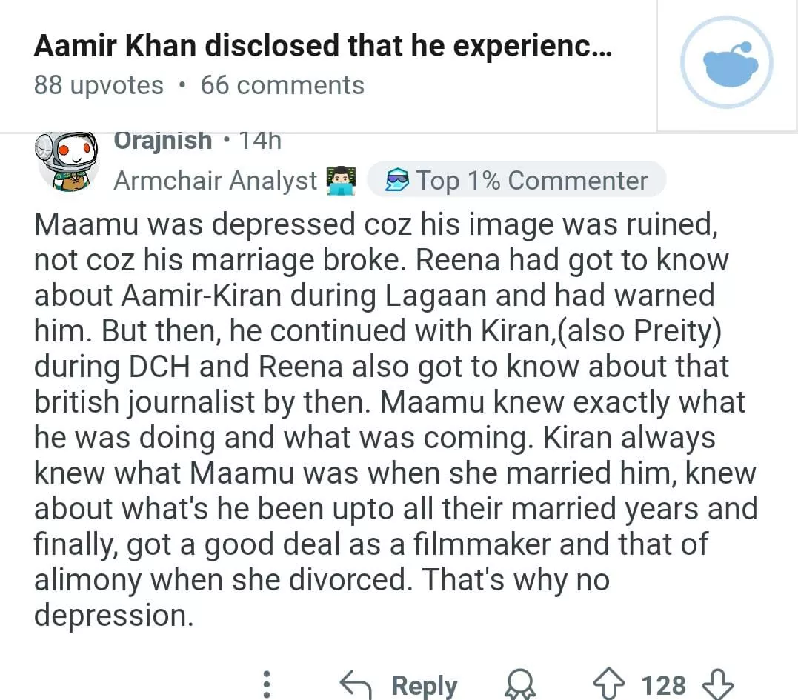Give an award using the award icon

[519, 685]
